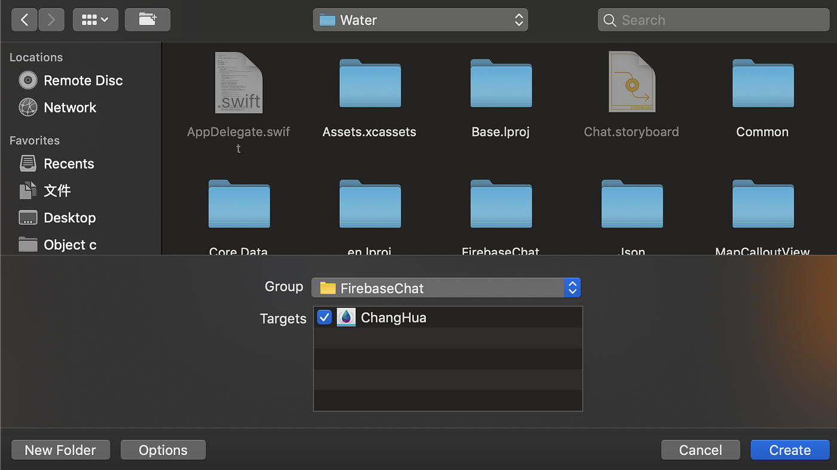
Task: Click the Options button
Action: (163, 450)
